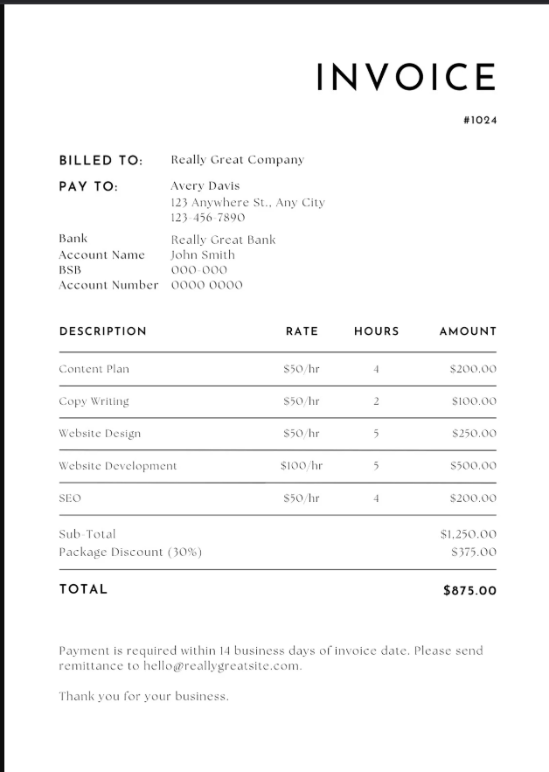
Task: Select the Copy Writing line item
Action: [x=94, y=401]
